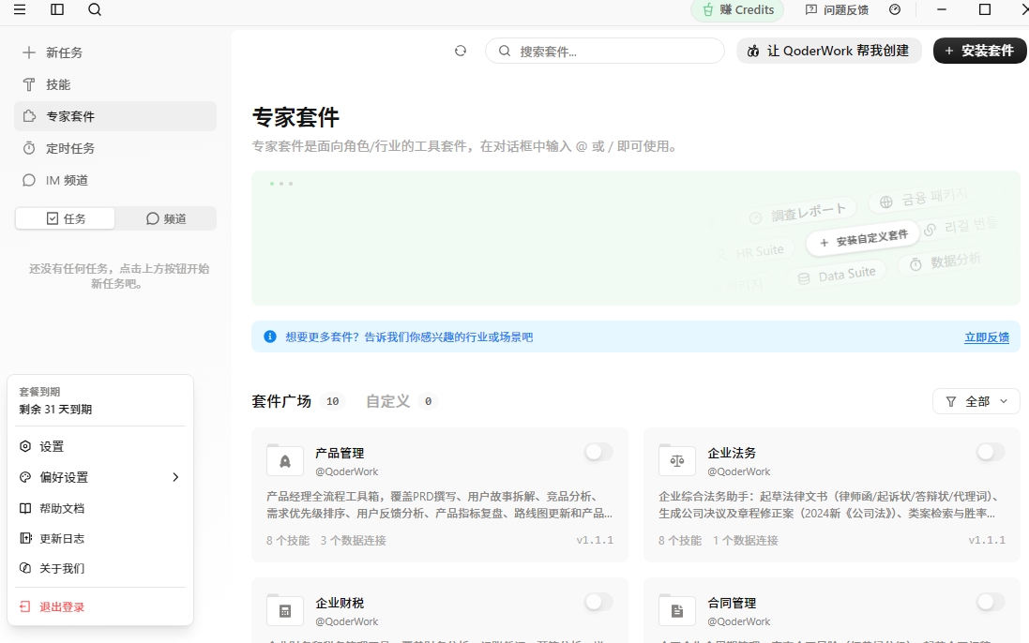Click 合同管理 card title
This screenshot has height=643, width=1029.
coord(732,603)
